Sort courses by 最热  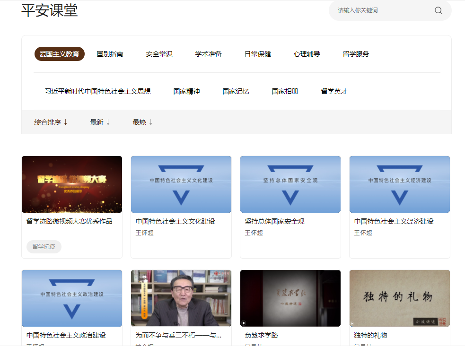[x=142, y=122]
